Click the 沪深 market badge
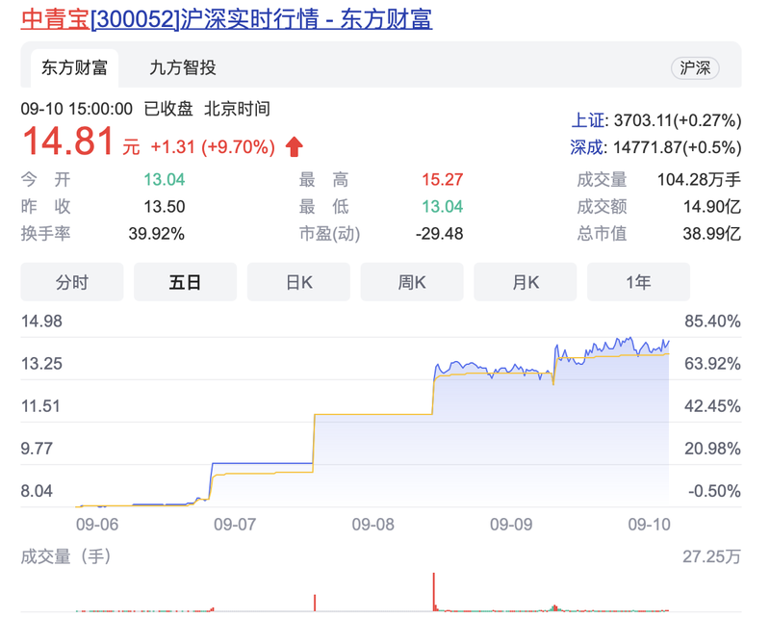 (695, 68)
